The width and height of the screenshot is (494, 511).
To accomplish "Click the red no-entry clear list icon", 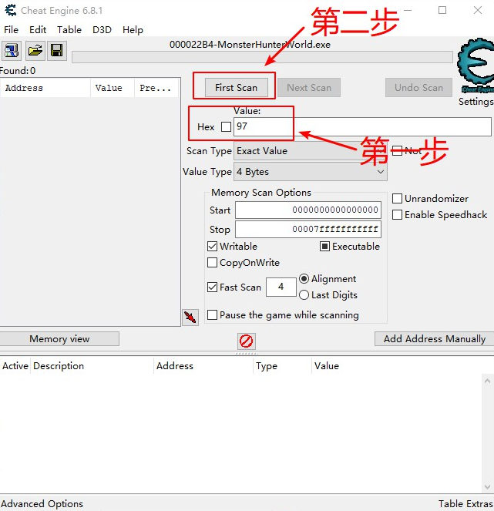I will click(x=246, y=341).
